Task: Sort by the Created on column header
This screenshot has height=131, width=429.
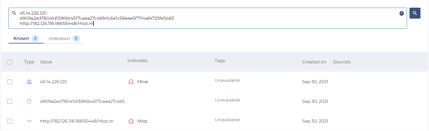Action: point(314,62)
